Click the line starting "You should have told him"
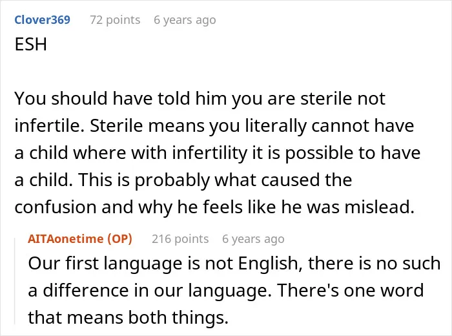452x336 pixels. [200, 99]
